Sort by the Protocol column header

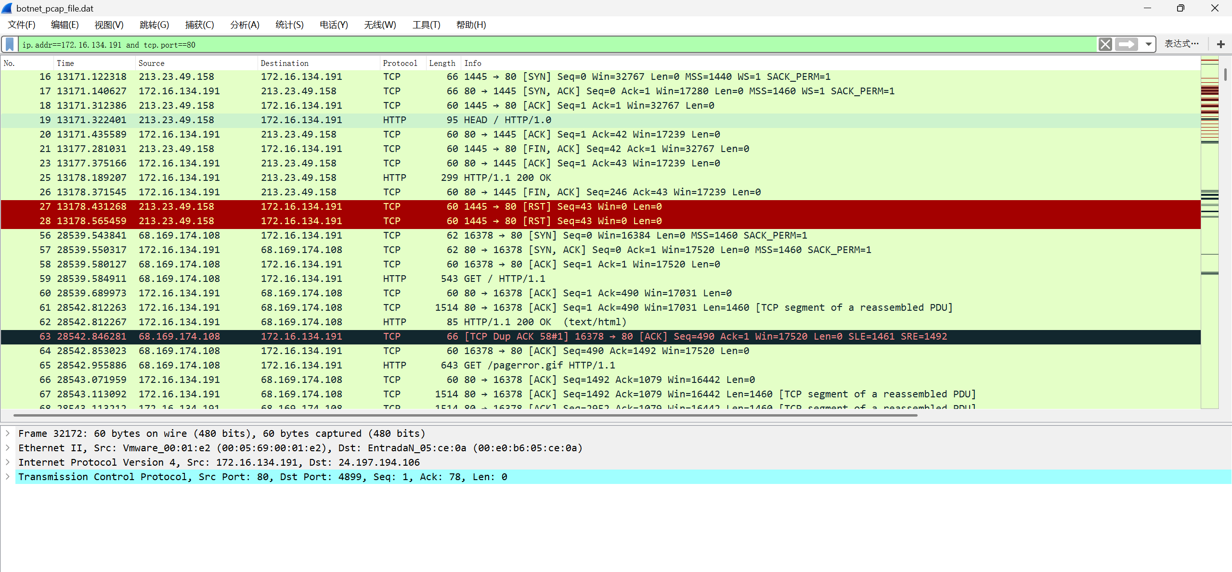pyautogui.click(x=400, y=63)
